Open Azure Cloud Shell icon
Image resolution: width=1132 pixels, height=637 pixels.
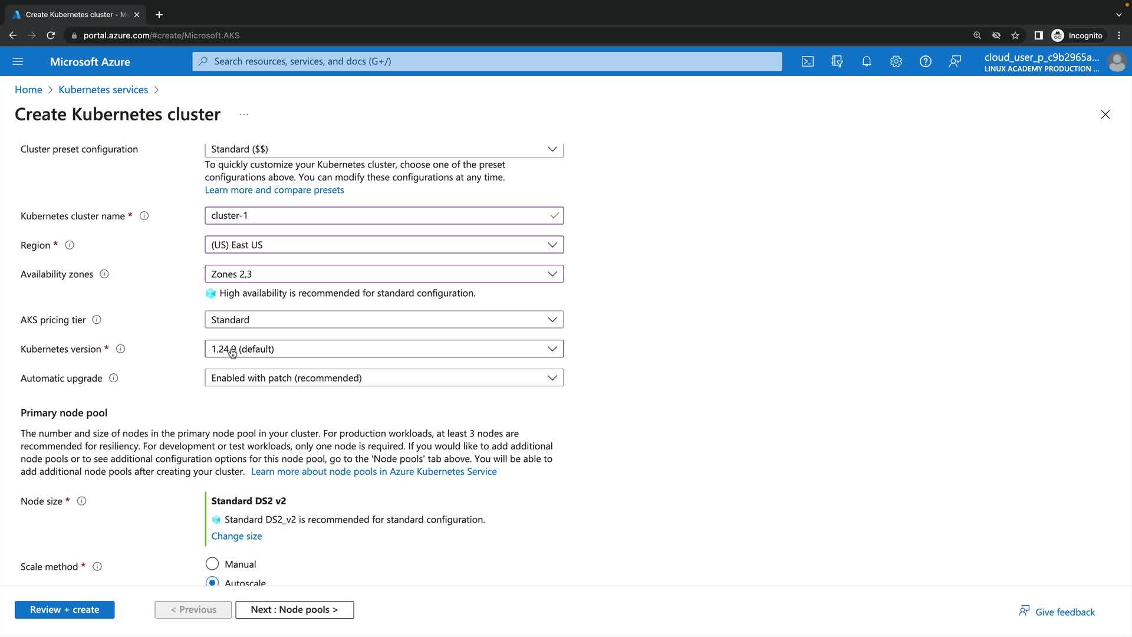coord(807,61)
